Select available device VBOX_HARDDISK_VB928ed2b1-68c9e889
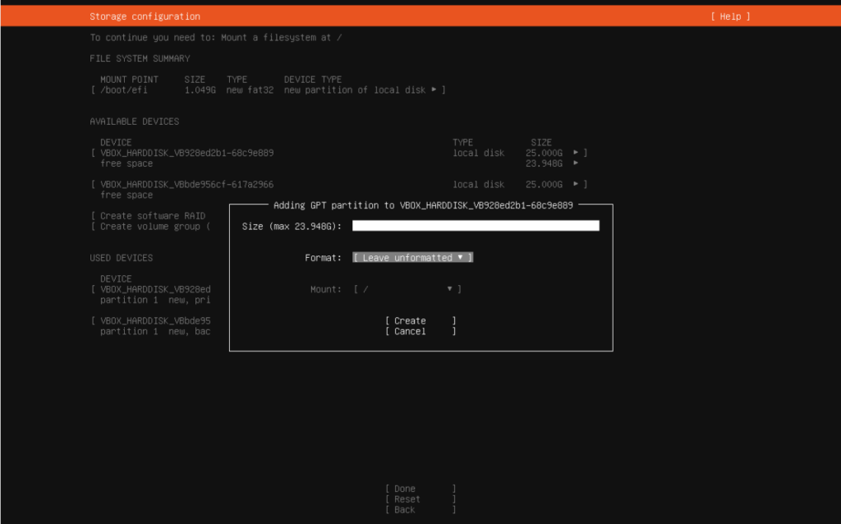The image size is (841, 524). coord(186,153)
